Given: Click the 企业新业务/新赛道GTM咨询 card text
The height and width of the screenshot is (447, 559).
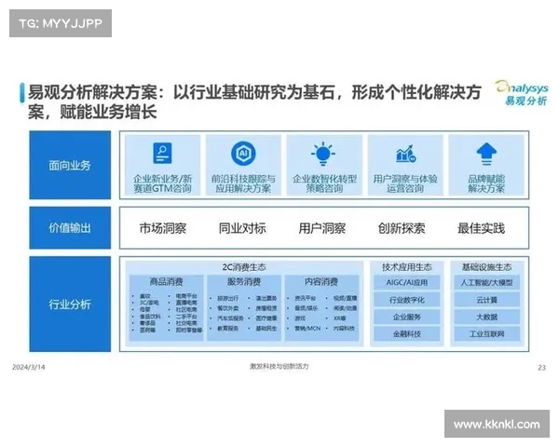Looking at the screenshot, I should [162, 183].
